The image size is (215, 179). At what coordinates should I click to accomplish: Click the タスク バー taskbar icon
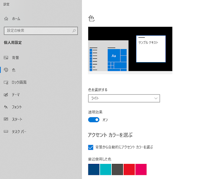point(6,132)
